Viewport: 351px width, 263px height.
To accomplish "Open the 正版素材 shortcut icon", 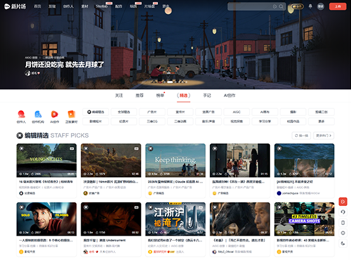I will [x=71, y=114].
